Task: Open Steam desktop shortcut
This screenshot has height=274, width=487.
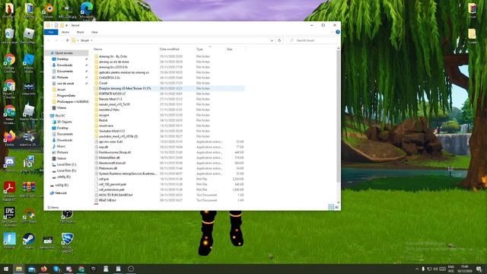Action: point(29,241)
